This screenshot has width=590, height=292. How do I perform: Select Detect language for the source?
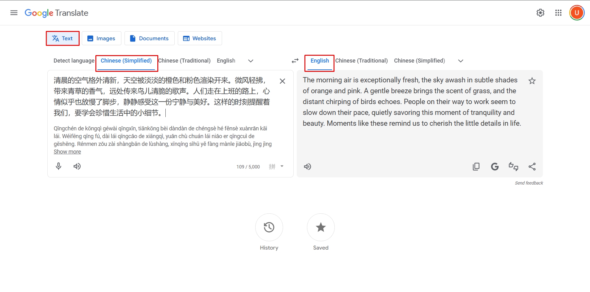(74, 60)
